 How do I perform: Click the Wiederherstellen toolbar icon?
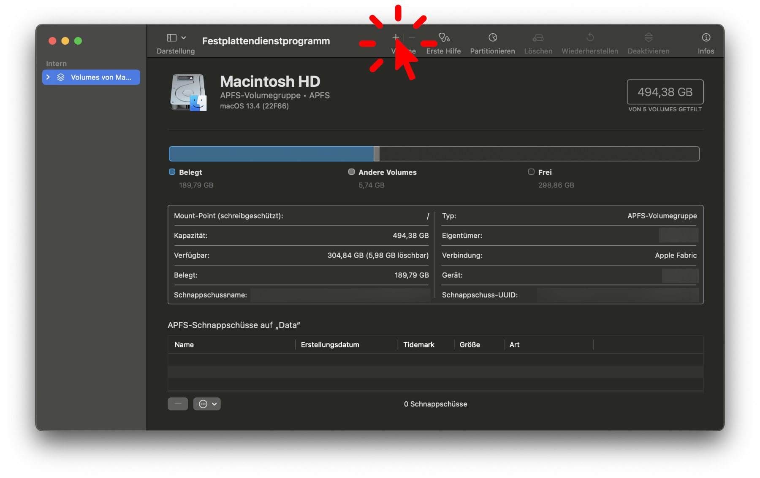[x=590, y=38]
